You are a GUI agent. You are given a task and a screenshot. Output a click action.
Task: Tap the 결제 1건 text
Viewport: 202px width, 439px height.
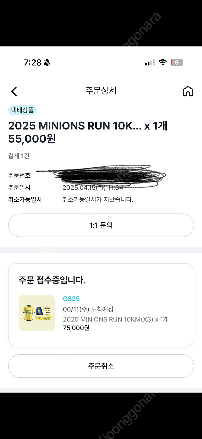19,156
